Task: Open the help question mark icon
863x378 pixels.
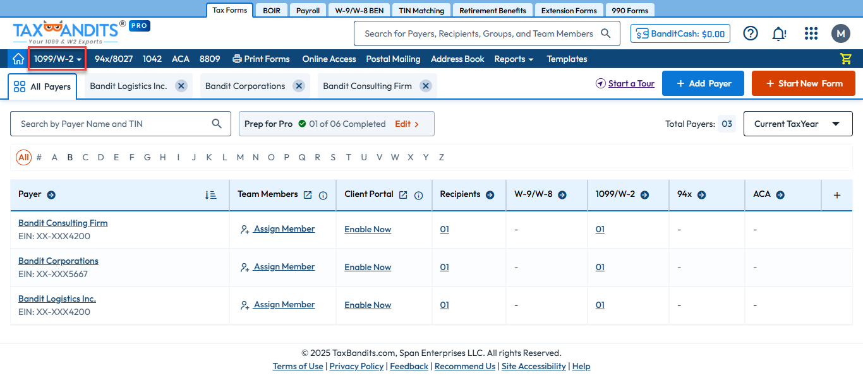Action: click(x=751, y=33)
